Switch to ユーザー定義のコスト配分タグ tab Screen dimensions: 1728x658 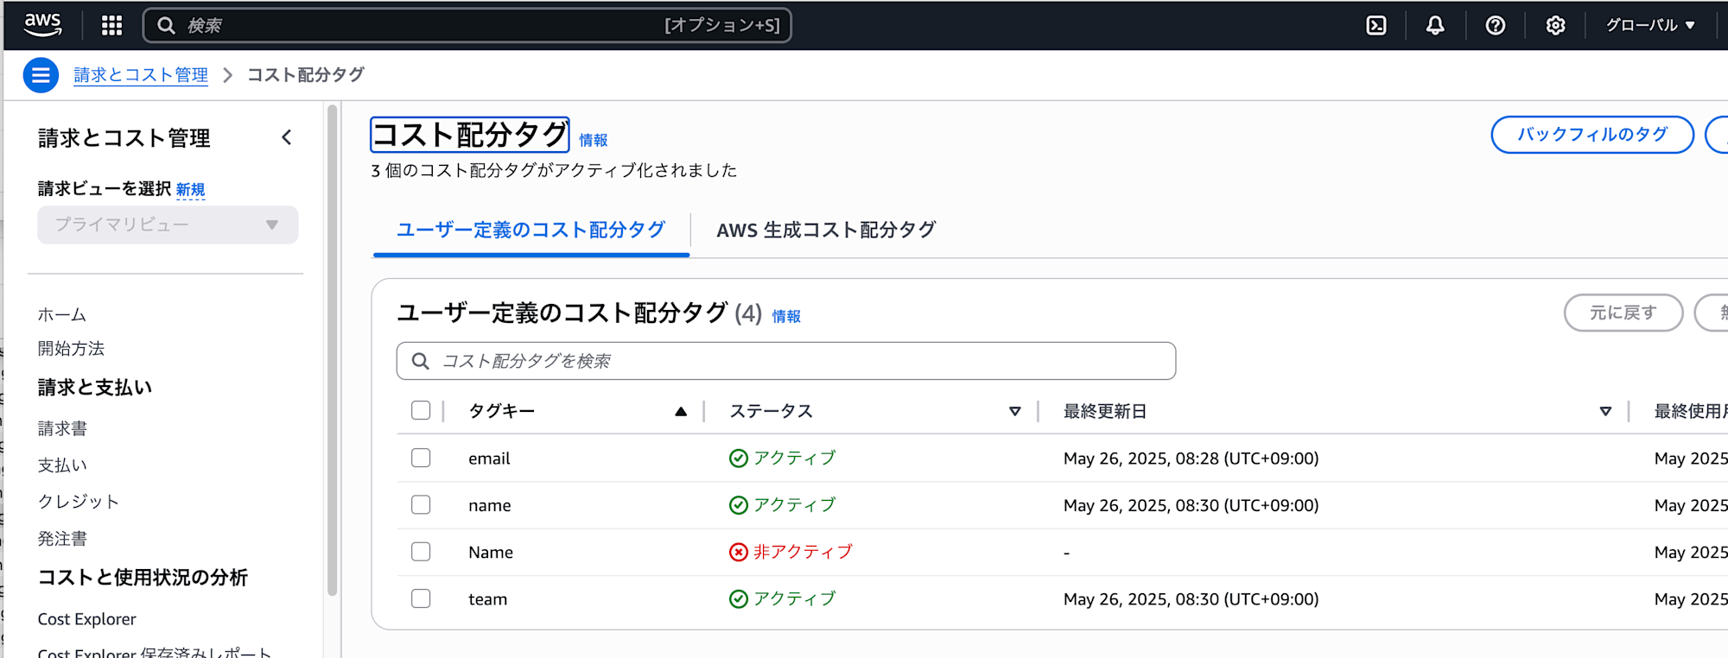pyautogui.click(x=530, y=230)
